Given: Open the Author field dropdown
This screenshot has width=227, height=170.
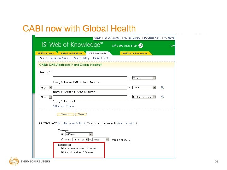Looking at the screenshot, I should coord(144,88).
